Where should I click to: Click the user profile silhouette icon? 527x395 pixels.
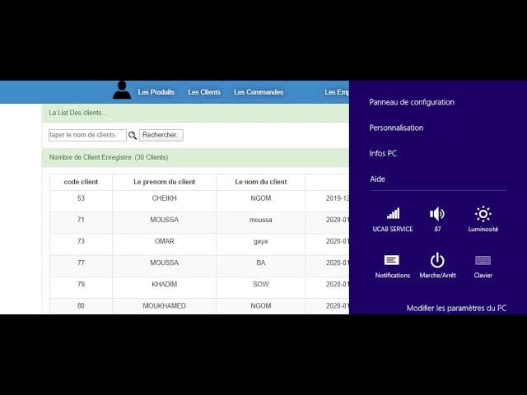point(122,90)
